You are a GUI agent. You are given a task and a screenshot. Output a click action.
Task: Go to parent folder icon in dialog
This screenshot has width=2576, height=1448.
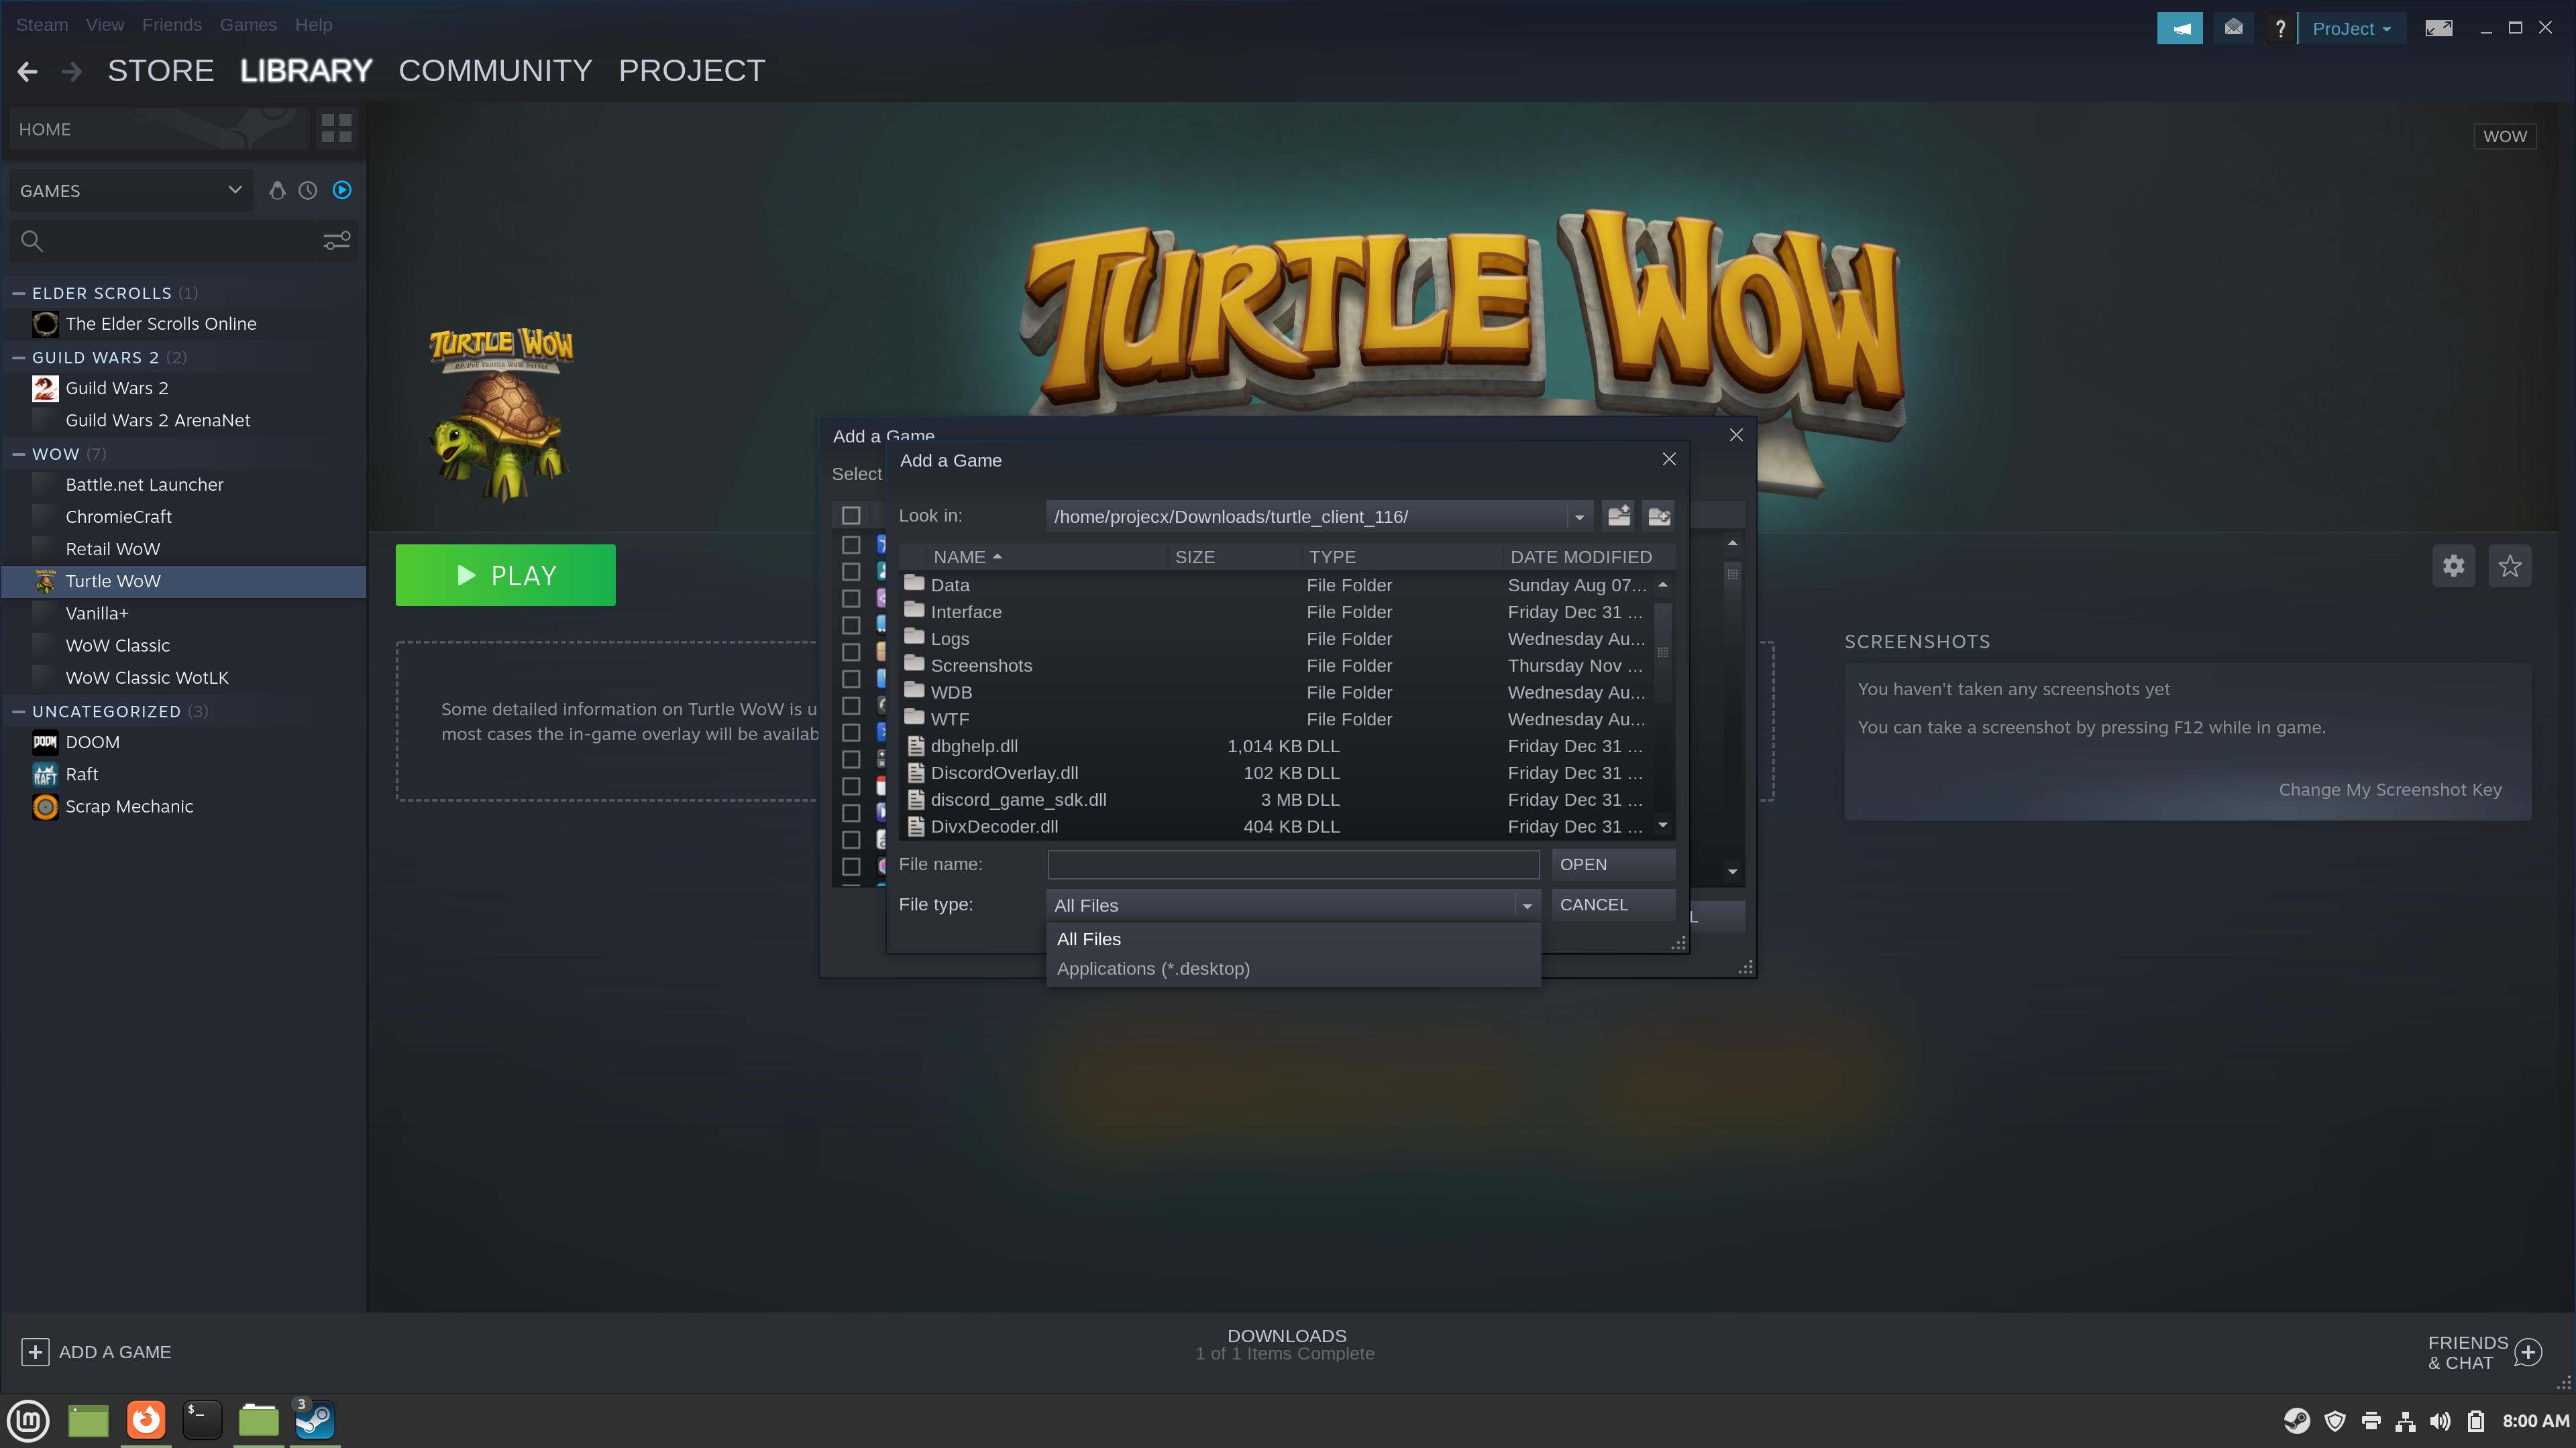tap(1618, 516)
